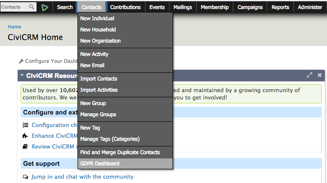
Task: Collapse the CiviCRM Resources dashlet triangle
Action: 22,75
